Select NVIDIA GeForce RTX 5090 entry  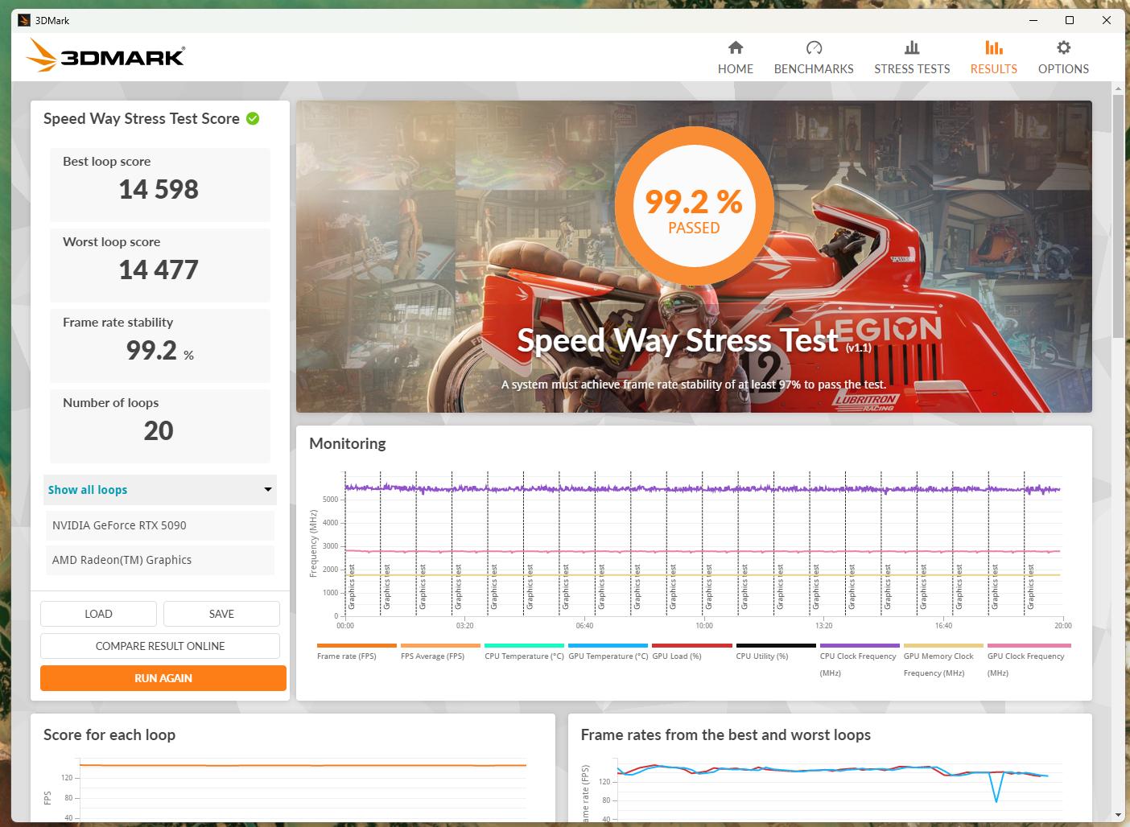[x=160, y=525]
